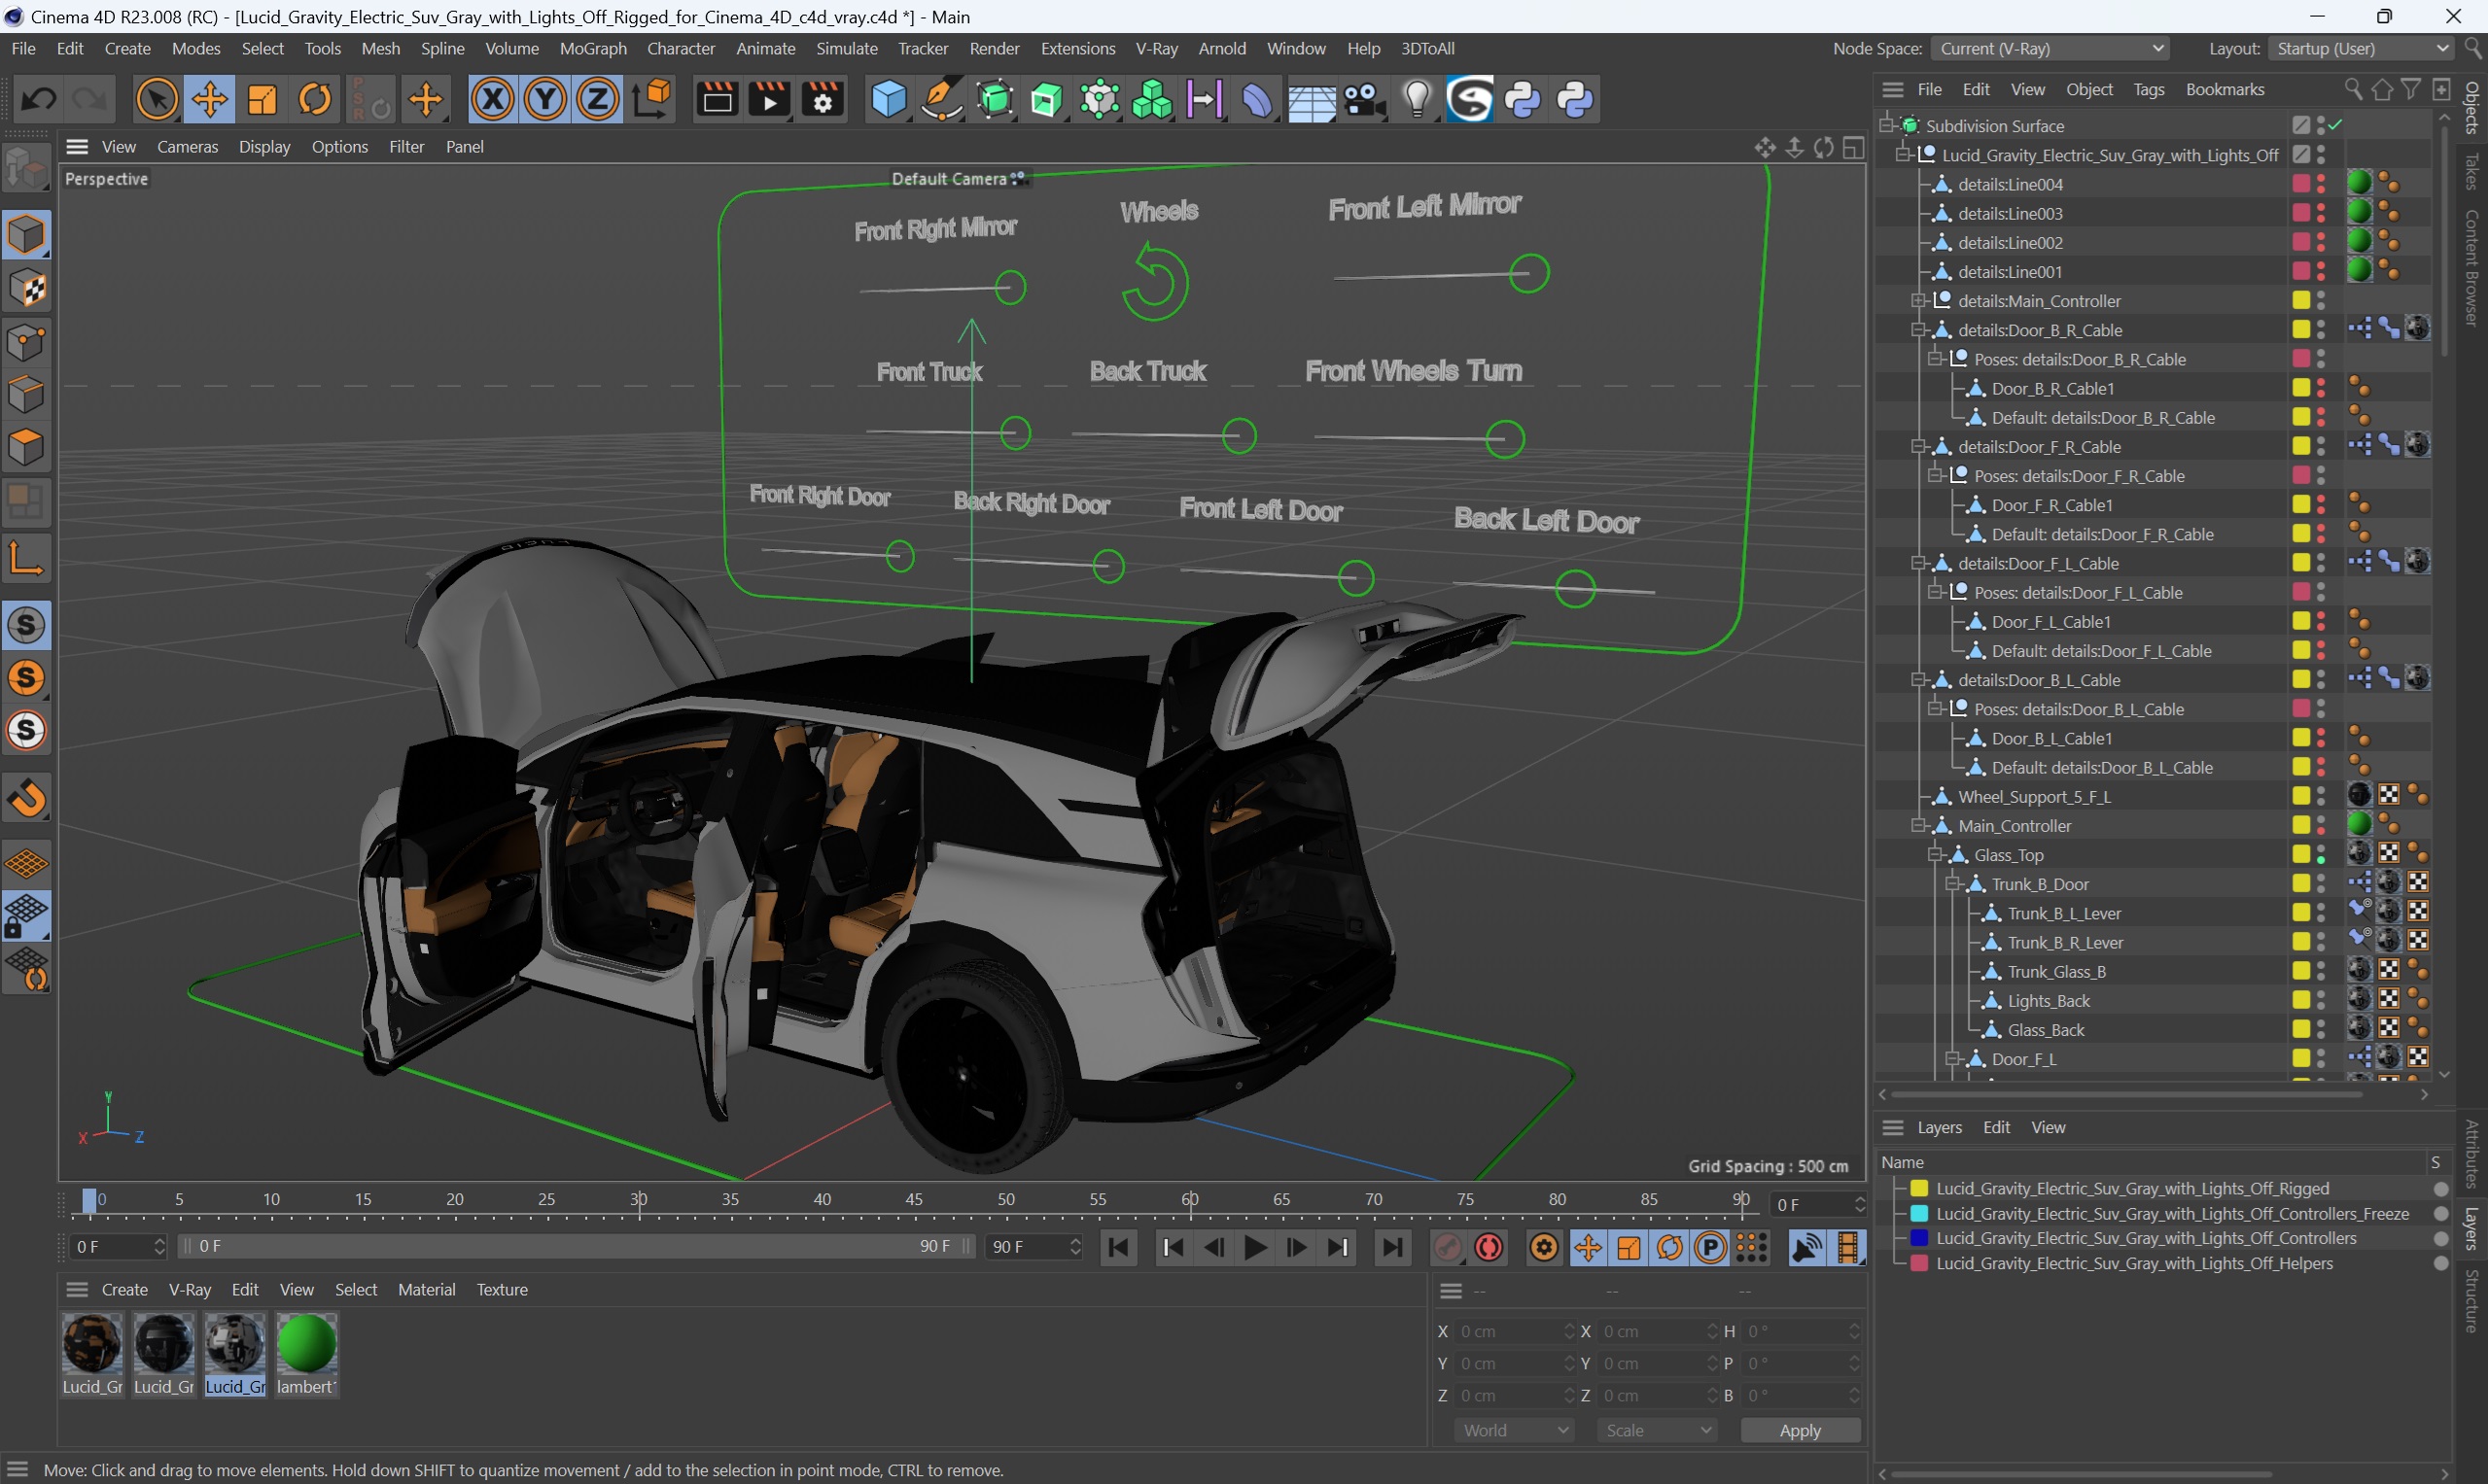Click the Apply button
Image resolution: width=2488 pixels, height=1484 pixels.
coord(1800,1430)
